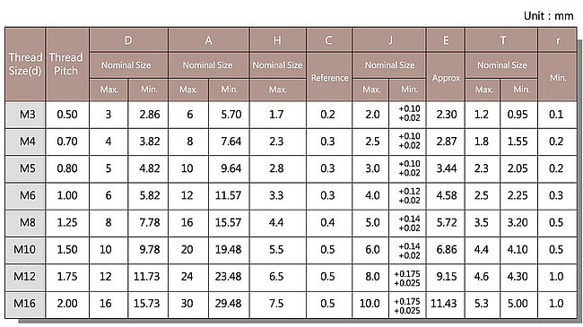Select the M16 thread size row header
Screen dimensions: 583x327
click(25, 304)
